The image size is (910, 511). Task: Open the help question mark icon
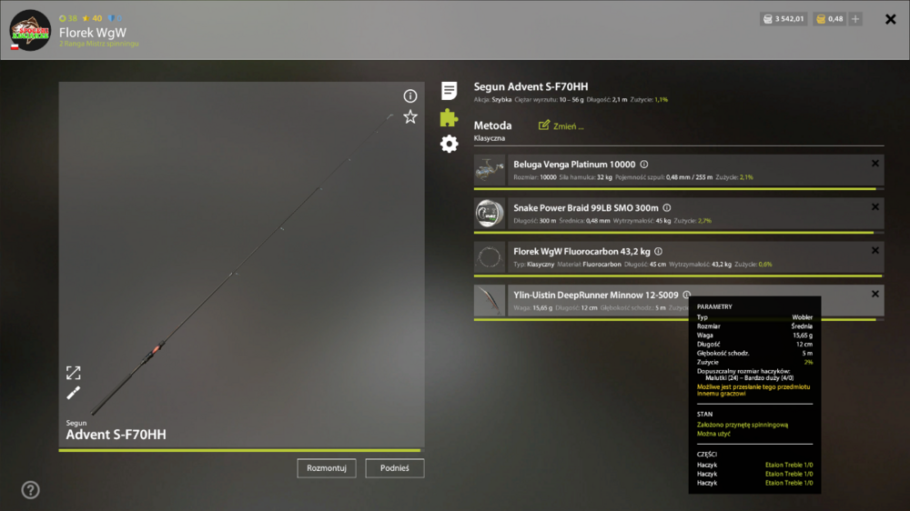click(x=30, y=490)
